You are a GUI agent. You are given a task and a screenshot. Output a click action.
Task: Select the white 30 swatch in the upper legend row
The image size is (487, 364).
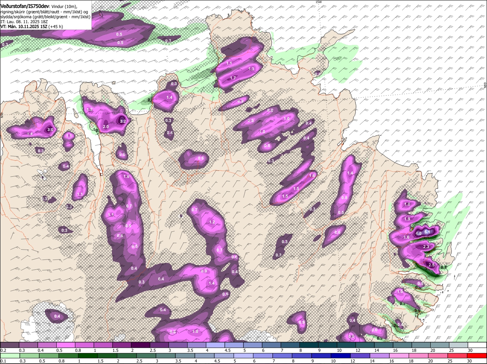[477, 345]
